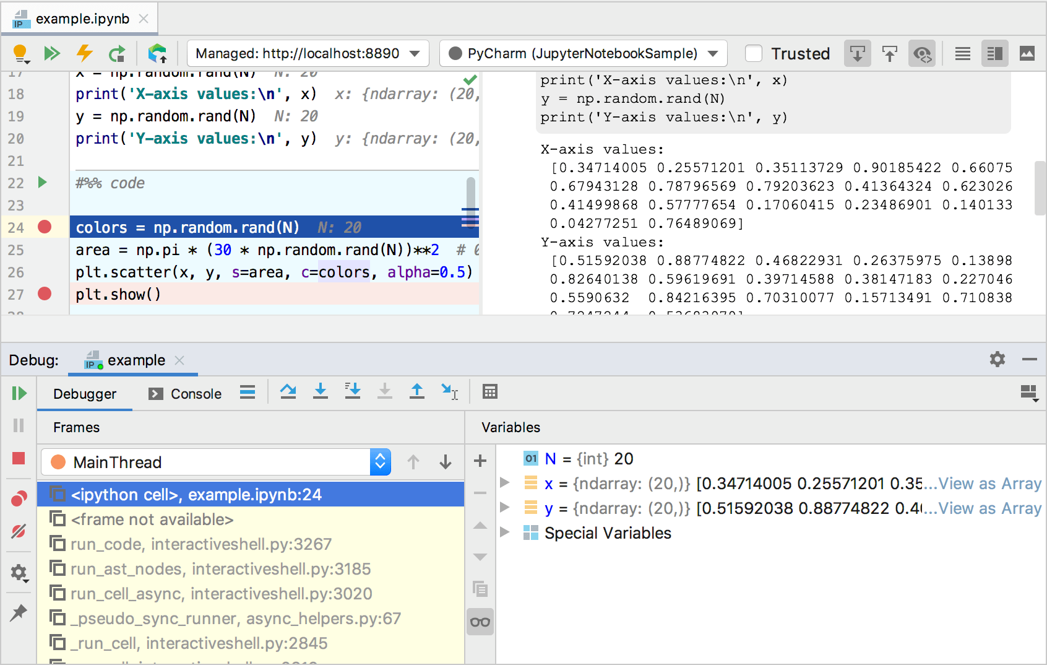Step out of the current frame

(417, 392)
